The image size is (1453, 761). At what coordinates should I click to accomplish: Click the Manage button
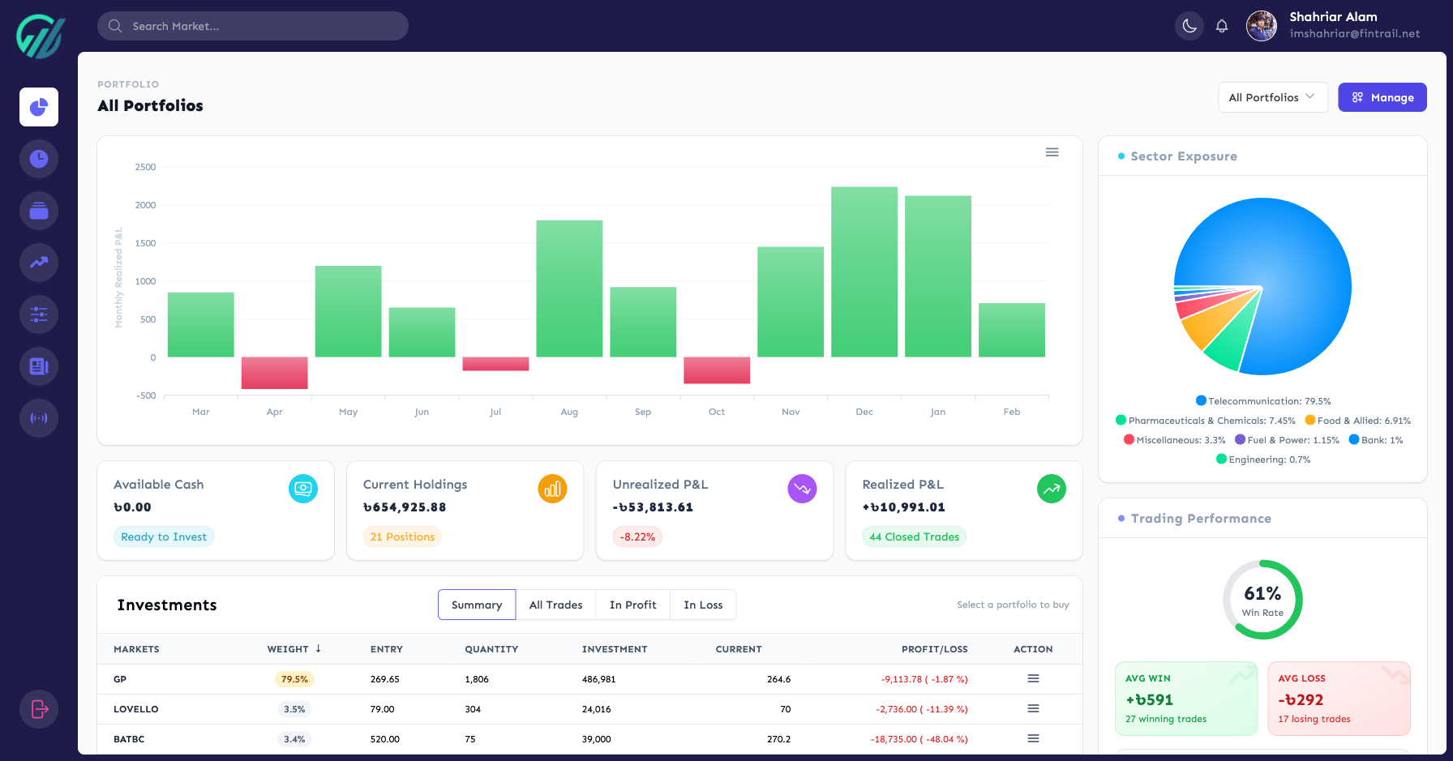click(x=1382, y=97)
